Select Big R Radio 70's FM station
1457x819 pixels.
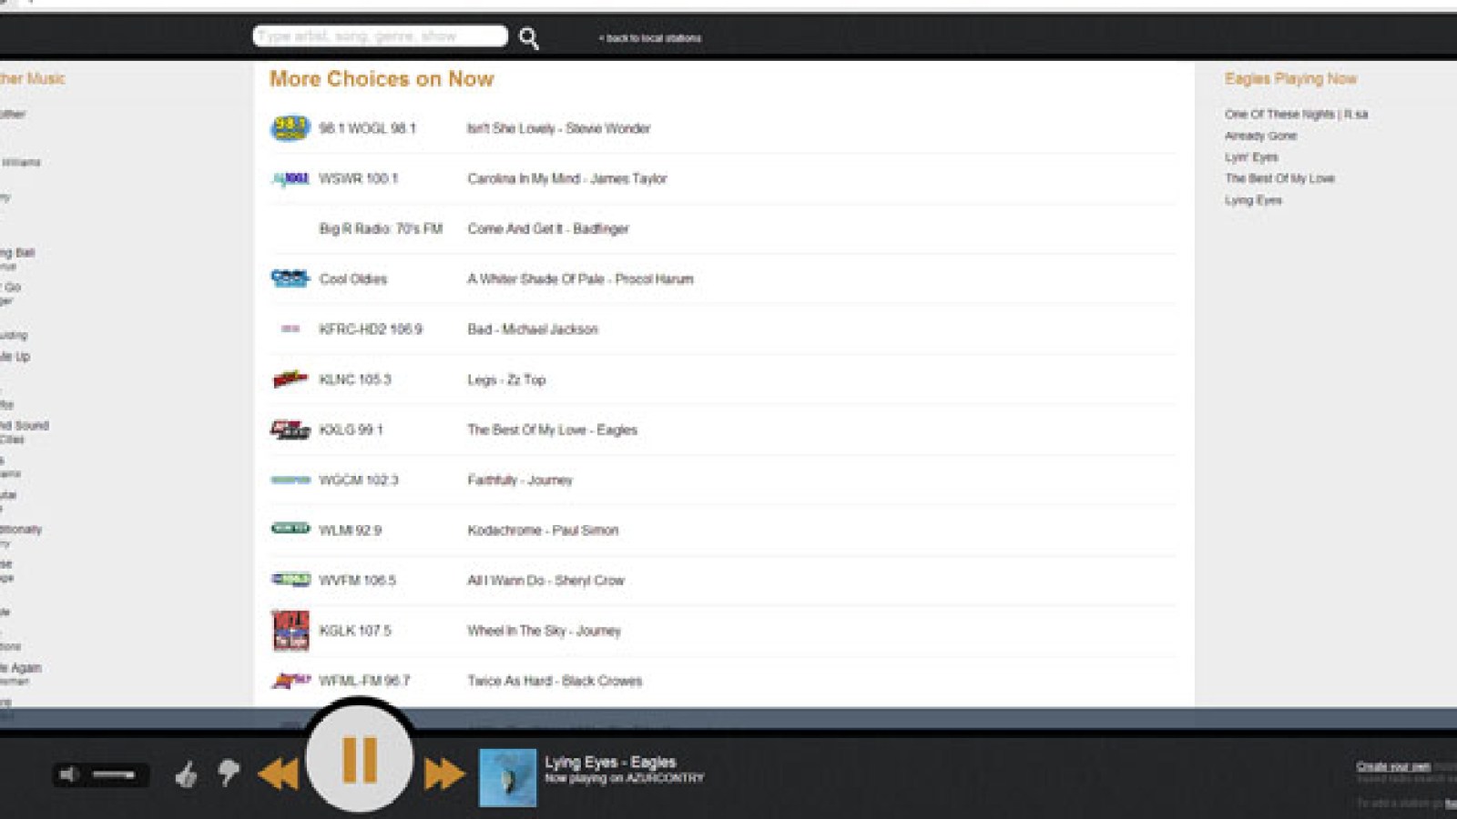[381, 229]
